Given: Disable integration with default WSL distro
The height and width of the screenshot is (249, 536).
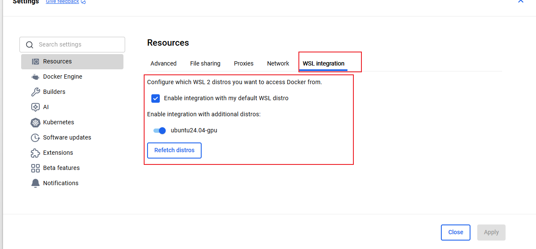Looking at the screenshot, I should point(156,98).
